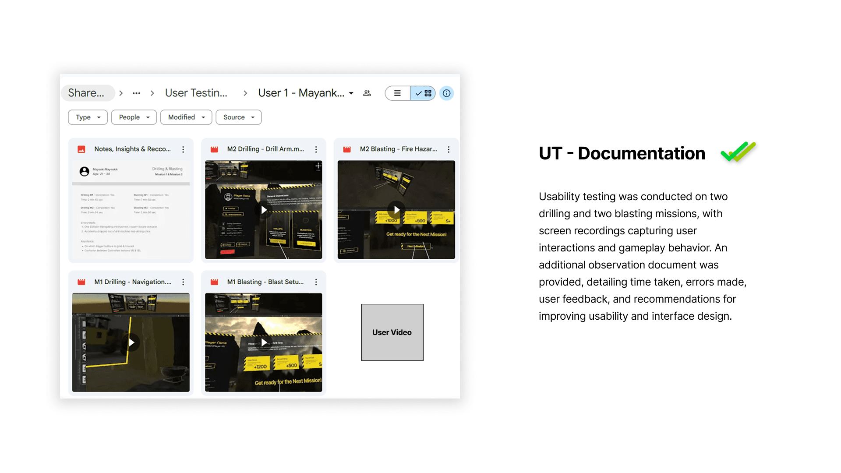
Task: Open the Notes, Insights document thumbnail
Action: (131, 210)
